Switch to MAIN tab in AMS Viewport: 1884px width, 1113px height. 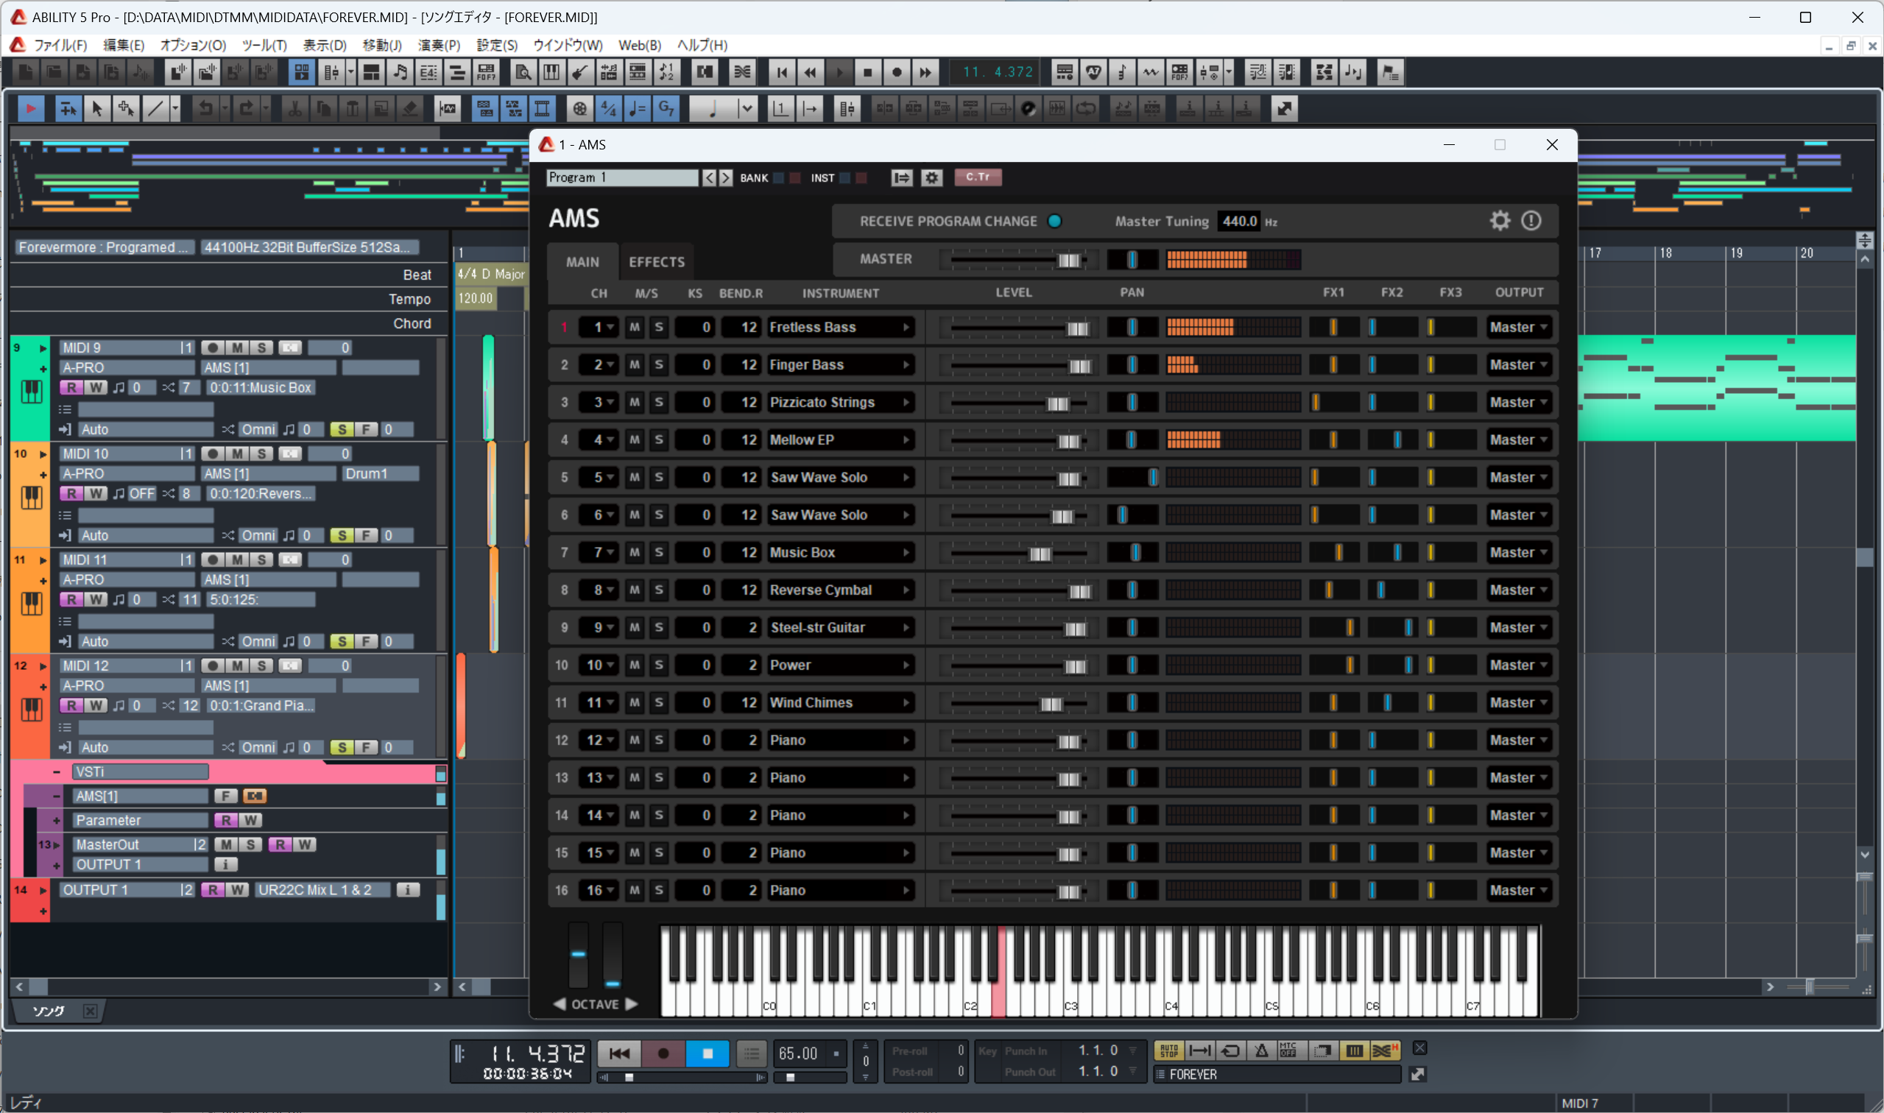point(583,262)
